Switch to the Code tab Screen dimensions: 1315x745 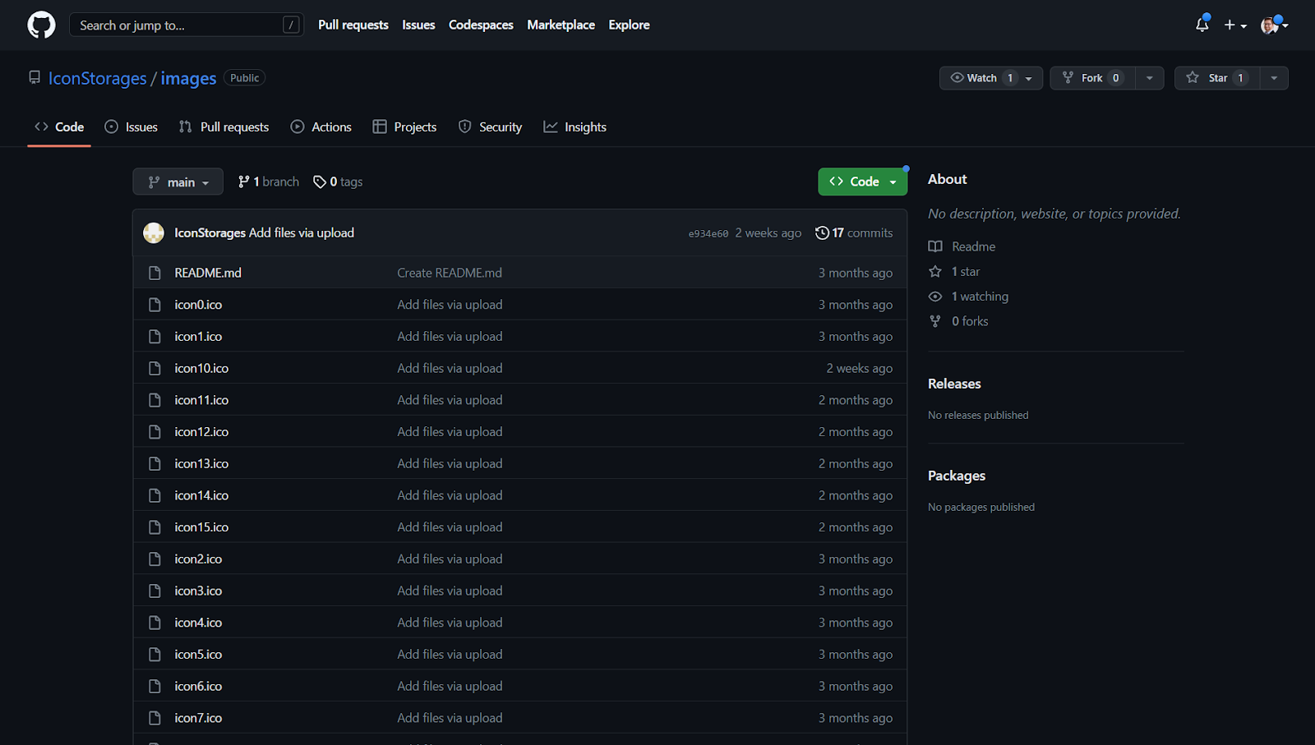59,126
